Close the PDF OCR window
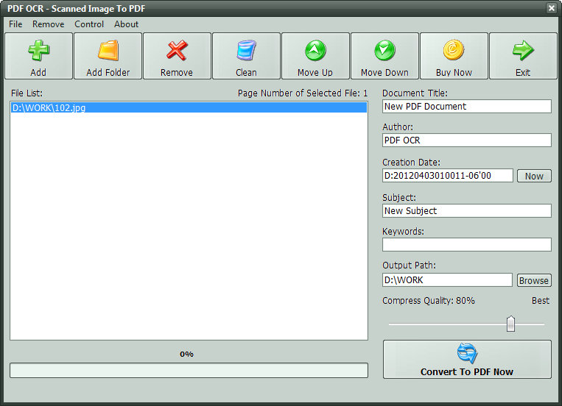 pyautogui.click(x=552, y=8)
